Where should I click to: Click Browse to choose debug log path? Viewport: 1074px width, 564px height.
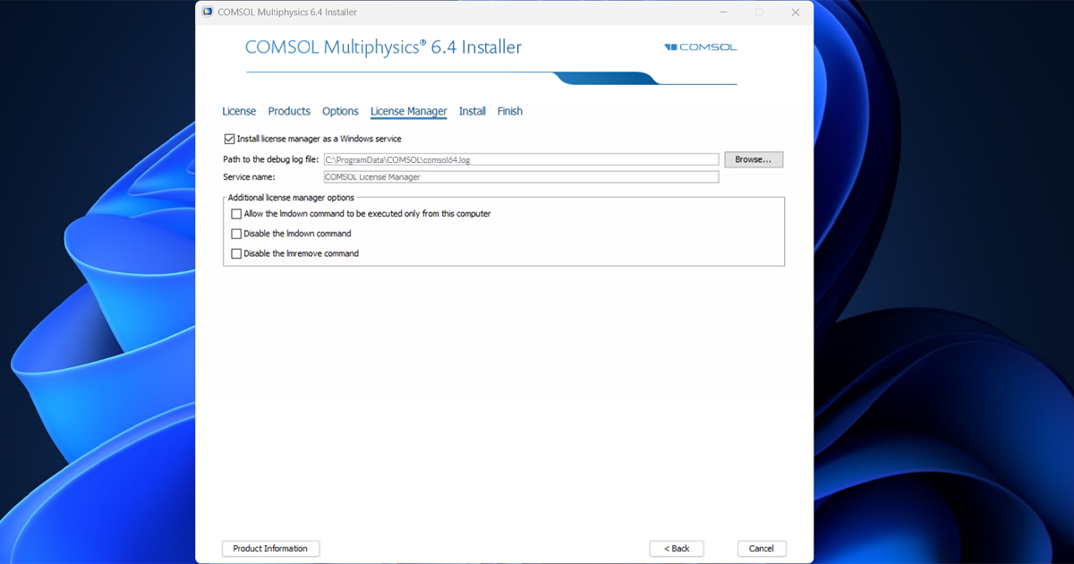[754, 159]
